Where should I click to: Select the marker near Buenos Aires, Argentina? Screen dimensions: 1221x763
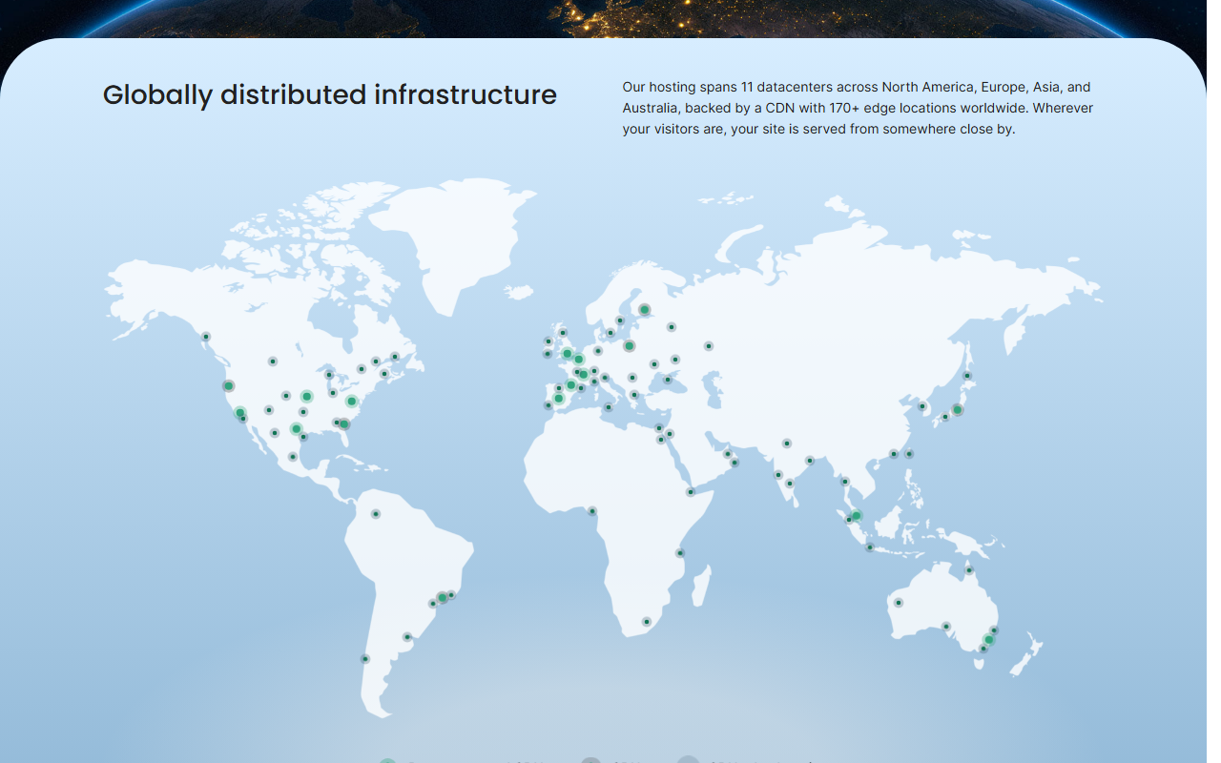tap(407, 637)
